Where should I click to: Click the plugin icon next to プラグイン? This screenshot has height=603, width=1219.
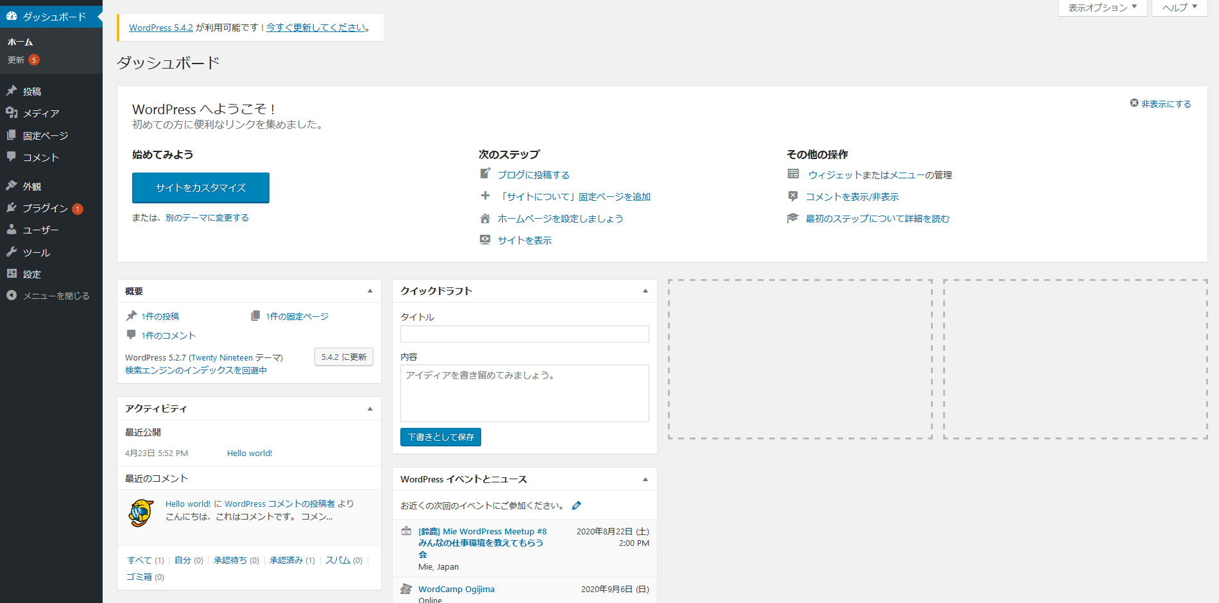tap(12, 208)
